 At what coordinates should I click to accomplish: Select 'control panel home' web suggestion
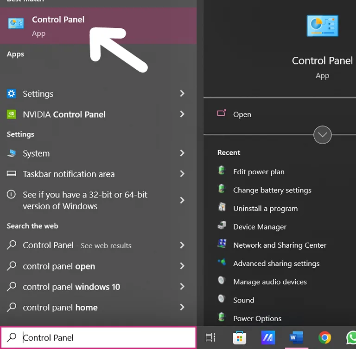(x=98, y=307)
